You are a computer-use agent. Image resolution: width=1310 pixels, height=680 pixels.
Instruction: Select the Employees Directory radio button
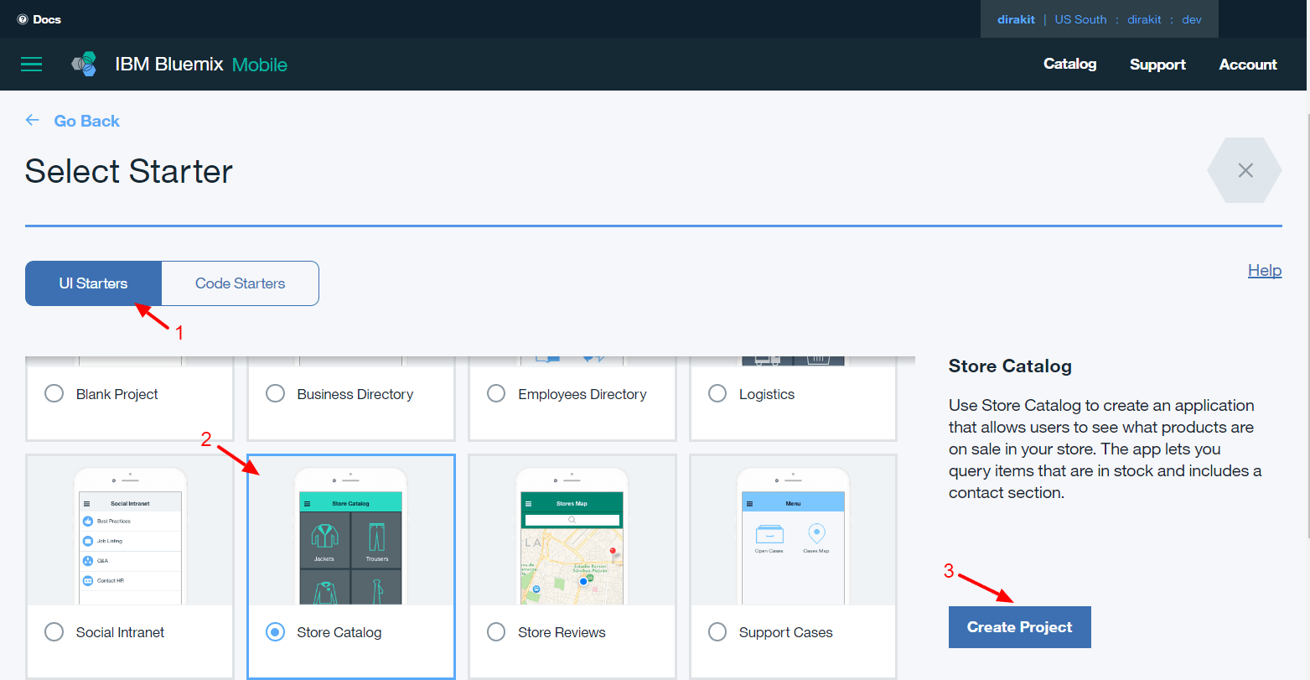pos(496,393)
